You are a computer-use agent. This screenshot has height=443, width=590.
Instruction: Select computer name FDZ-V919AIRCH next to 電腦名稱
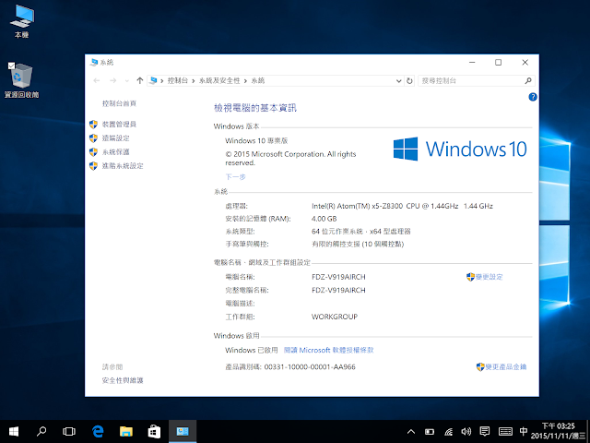pos(338,277)
